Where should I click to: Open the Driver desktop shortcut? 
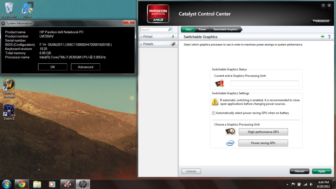[x=28, y=10]
